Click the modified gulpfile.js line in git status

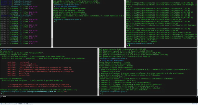click(x=18, y=73)
